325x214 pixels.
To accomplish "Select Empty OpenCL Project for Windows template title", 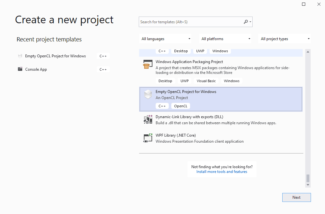I will pyautogui.click(x=186, y=92).
